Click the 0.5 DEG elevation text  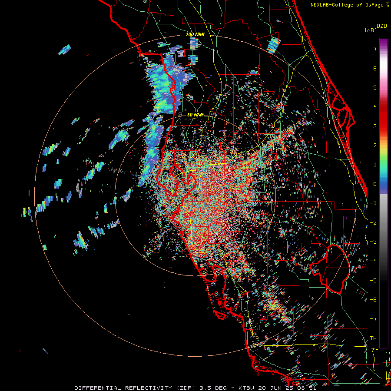click(213, 388)
